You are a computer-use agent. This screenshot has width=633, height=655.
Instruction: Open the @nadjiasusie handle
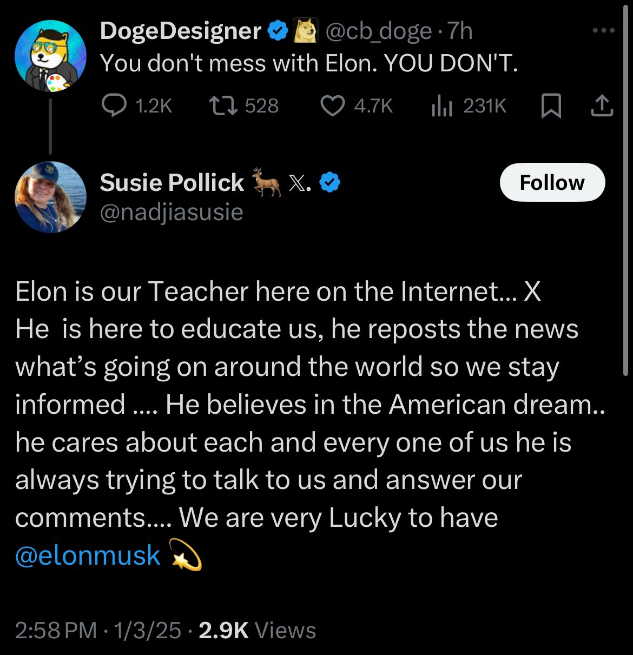pos(172,212)
